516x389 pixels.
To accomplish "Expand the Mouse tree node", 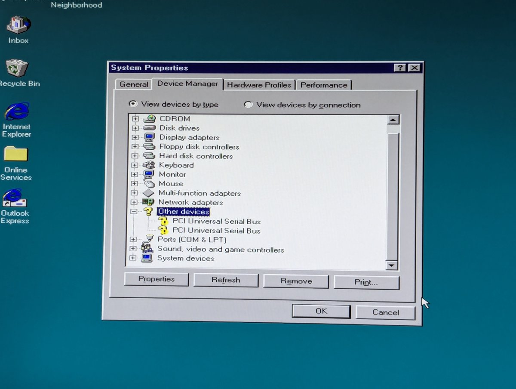I will click(x=135, y=184).
